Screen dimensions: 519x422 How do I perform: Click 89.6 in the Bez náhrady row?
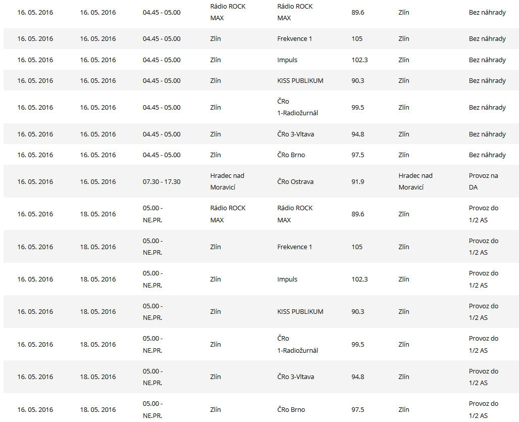tap(357, 12)
